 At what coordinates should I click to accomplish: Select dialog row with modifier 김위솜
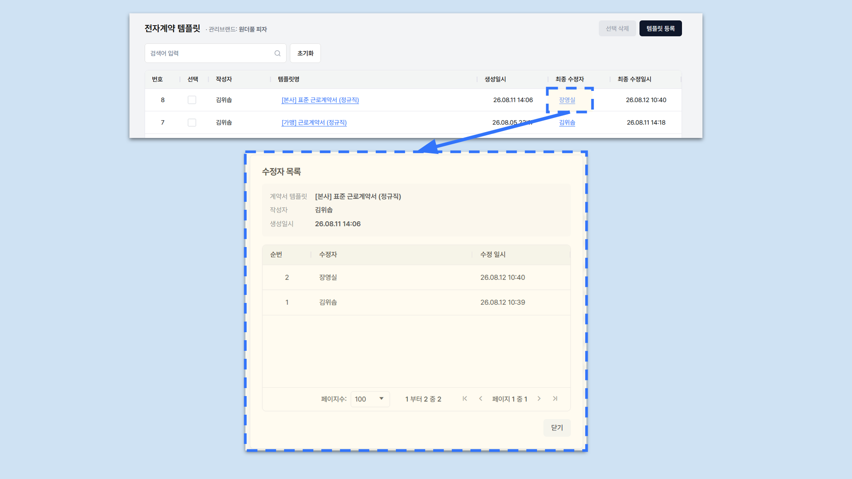(x=416, y=302)
